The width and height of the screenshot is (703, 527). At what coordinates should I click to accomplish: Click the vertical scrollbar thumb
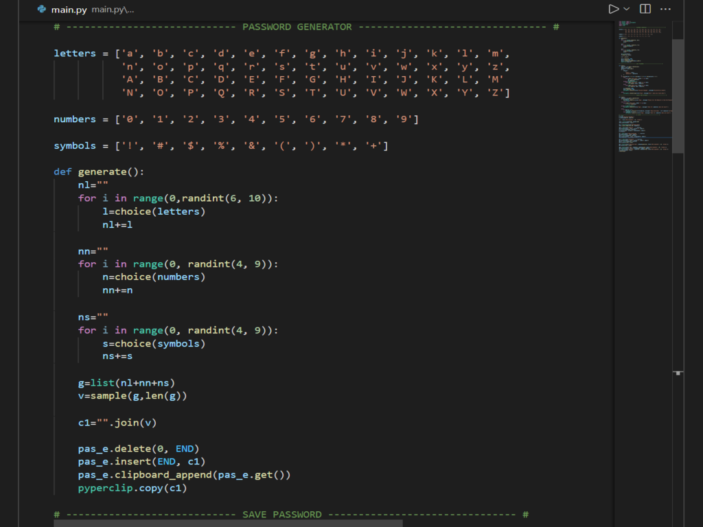678,96
